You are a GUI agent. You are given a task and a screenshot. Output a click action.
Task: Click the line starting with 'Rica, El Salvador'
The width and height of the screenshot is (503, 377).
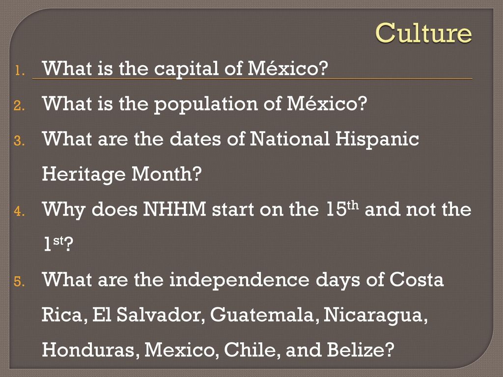(x=234, y=315)
